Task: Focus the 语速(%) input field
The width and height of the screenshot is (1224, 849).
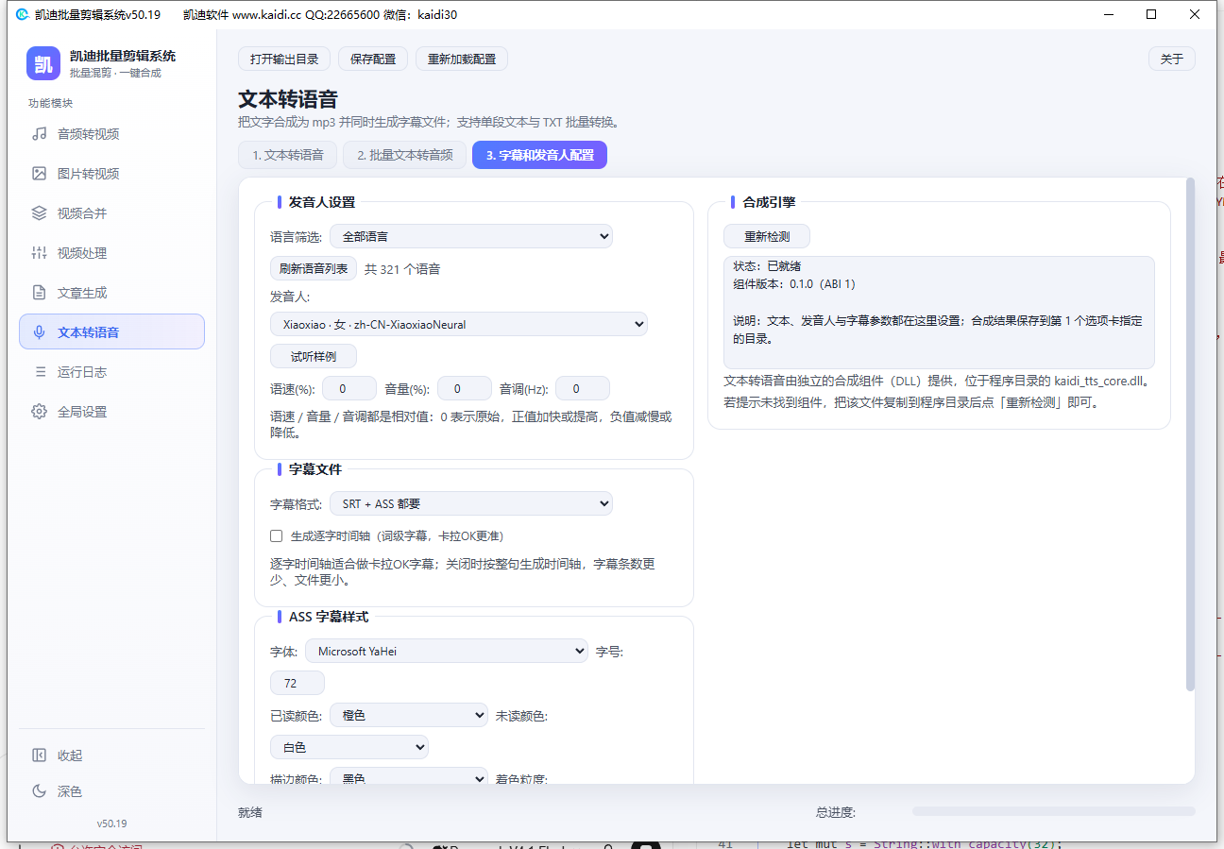Action: click(x=349, y=388)
